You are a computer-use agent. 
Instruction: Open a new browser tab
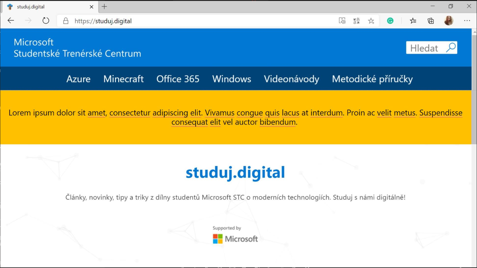point(104,6)
